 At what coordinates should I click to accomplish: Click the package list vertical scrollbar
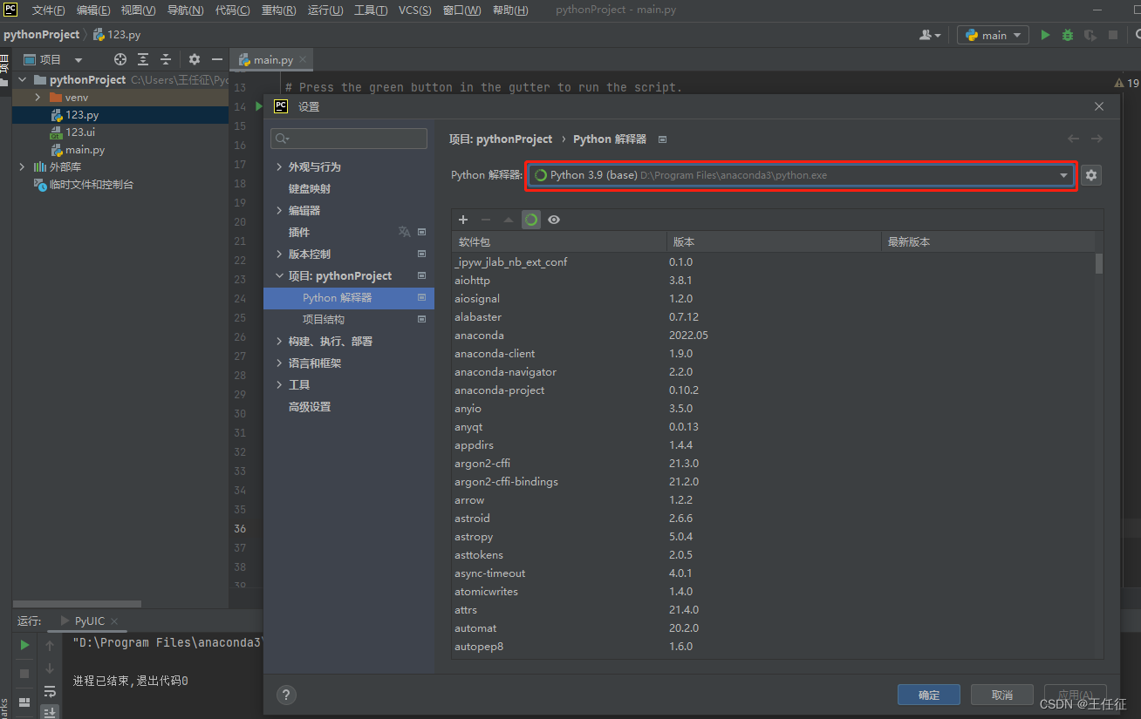coord(1099,263)
